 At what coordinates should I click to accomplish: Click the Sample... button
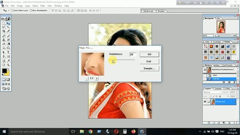pos(149,68)
